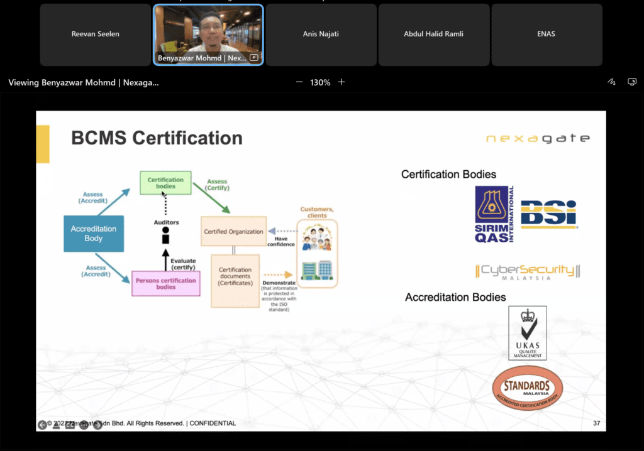Go to previous slide arrow

pos(42,425)
